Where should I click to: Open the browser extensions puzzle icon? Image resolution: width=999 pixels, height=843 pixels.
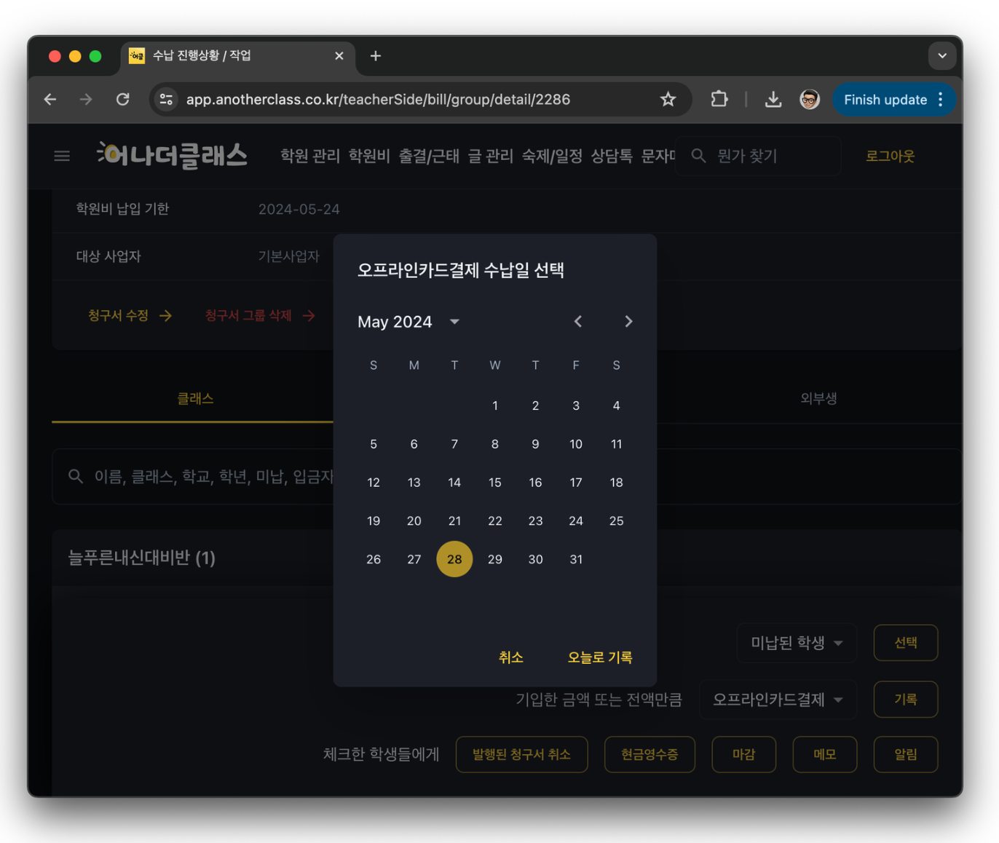719,99
